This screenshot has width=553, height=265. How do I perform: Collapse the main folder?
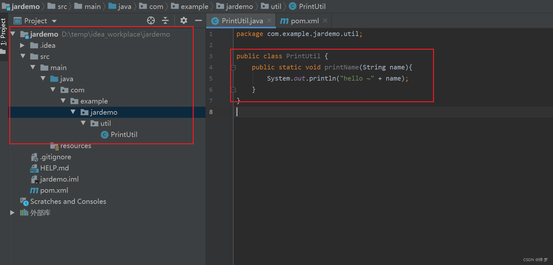click(x=33, y=67)
